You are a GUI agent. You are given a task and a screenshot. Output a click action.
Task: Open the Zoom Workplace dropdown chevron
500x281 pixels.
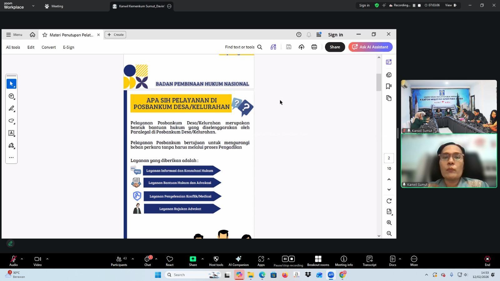click(x=33, y=6)
